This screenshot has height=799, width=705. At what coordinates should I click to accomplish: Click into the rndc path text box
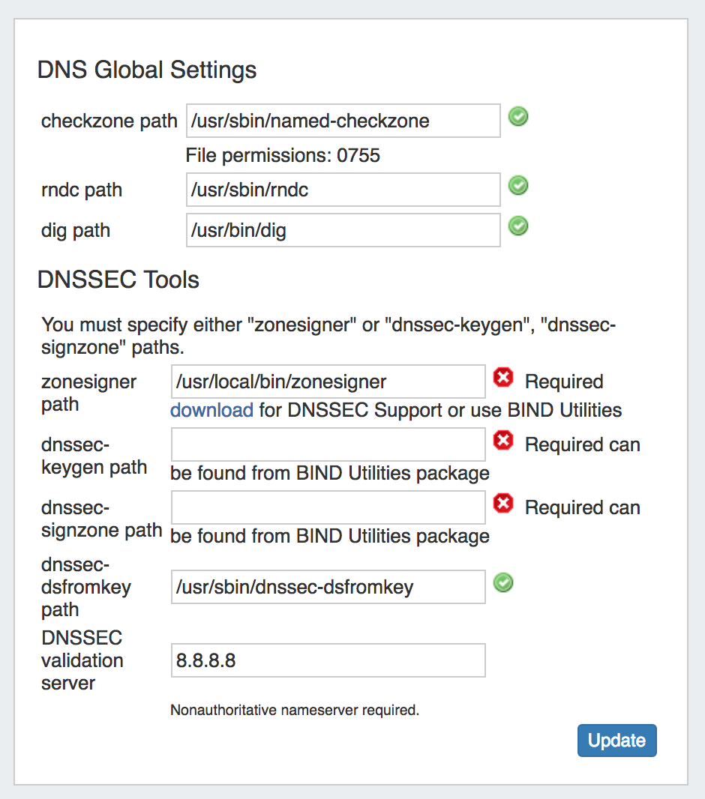(x=343, y=190)
